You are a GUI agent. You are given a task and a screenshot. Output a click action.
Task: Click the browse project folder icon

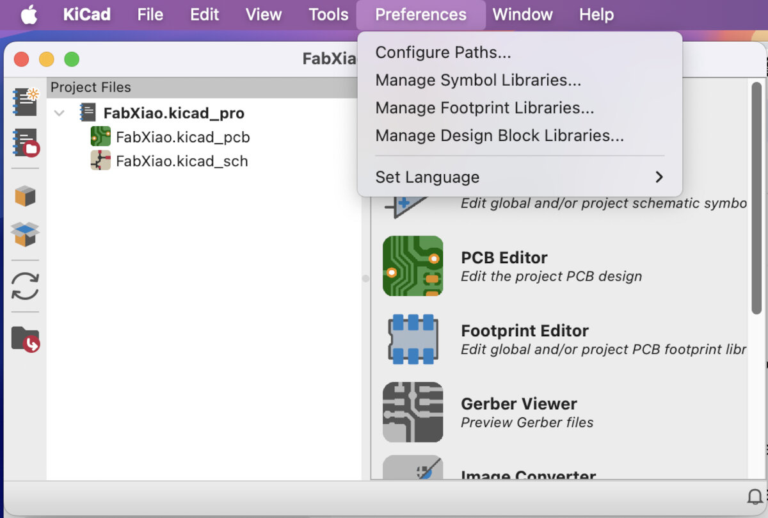(x=26, y=339)
